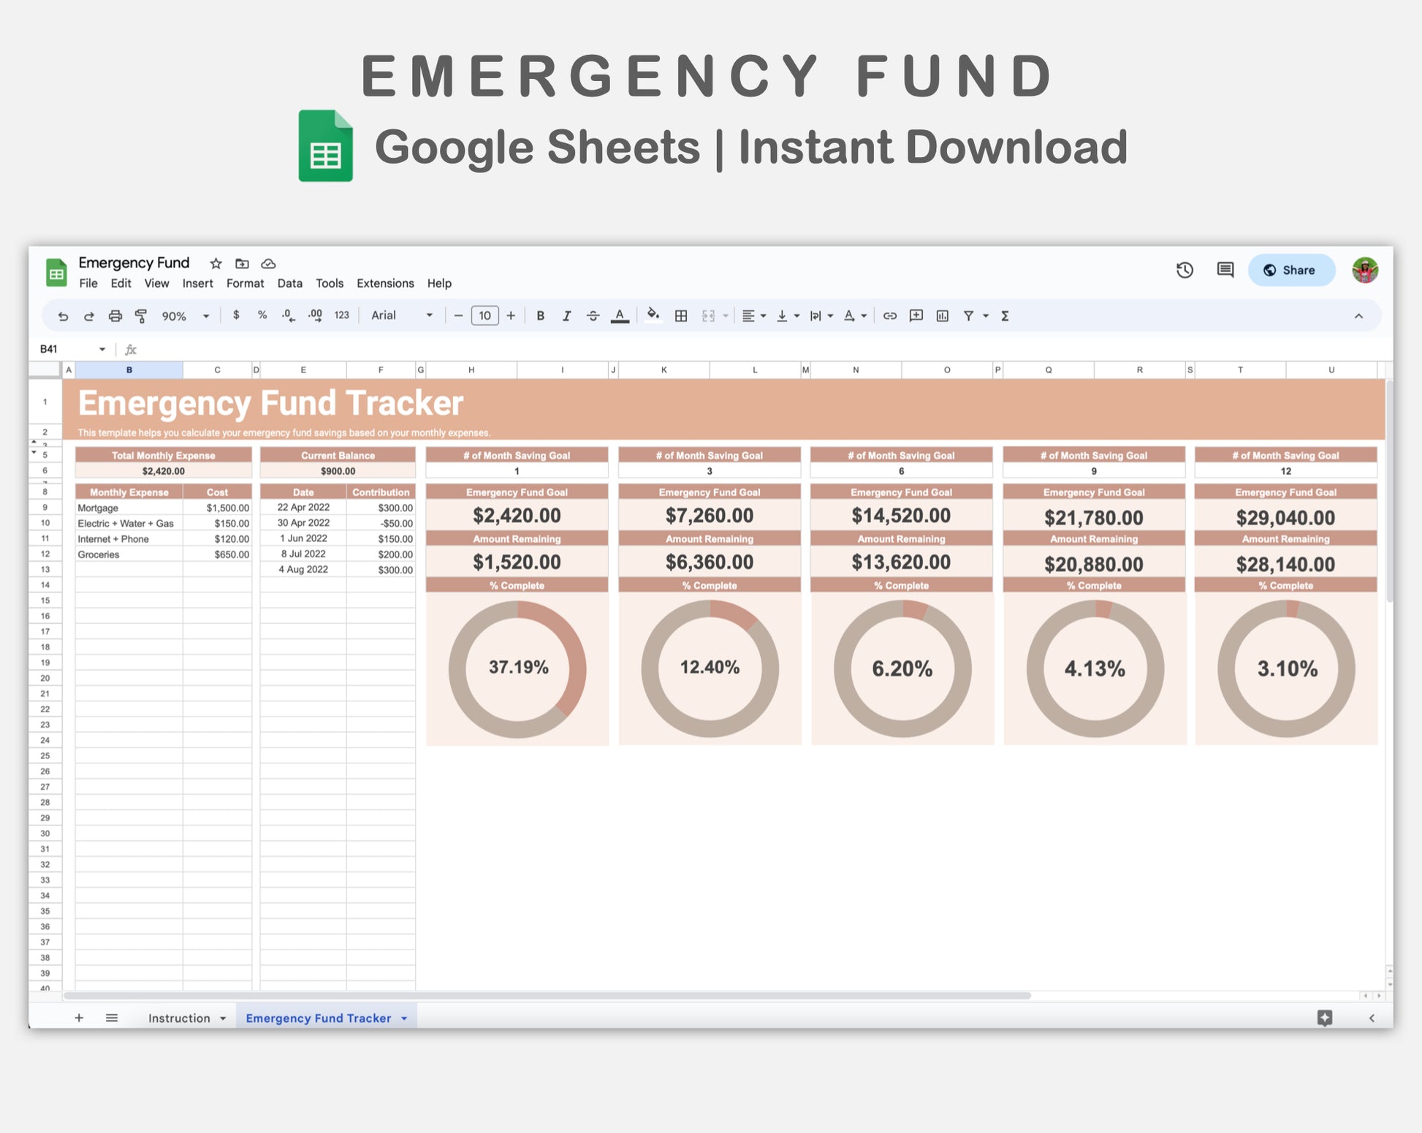Open version history clock icon
Viewport: 1422px width, 1133px height.
tap(1185, 270)
